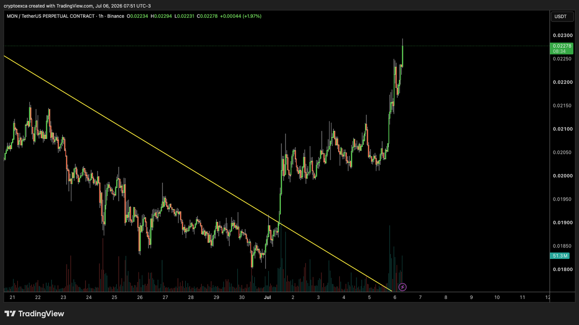Click date 6 on the time axis
Viewport: 579px width, 325px height.
click(395, 298)
